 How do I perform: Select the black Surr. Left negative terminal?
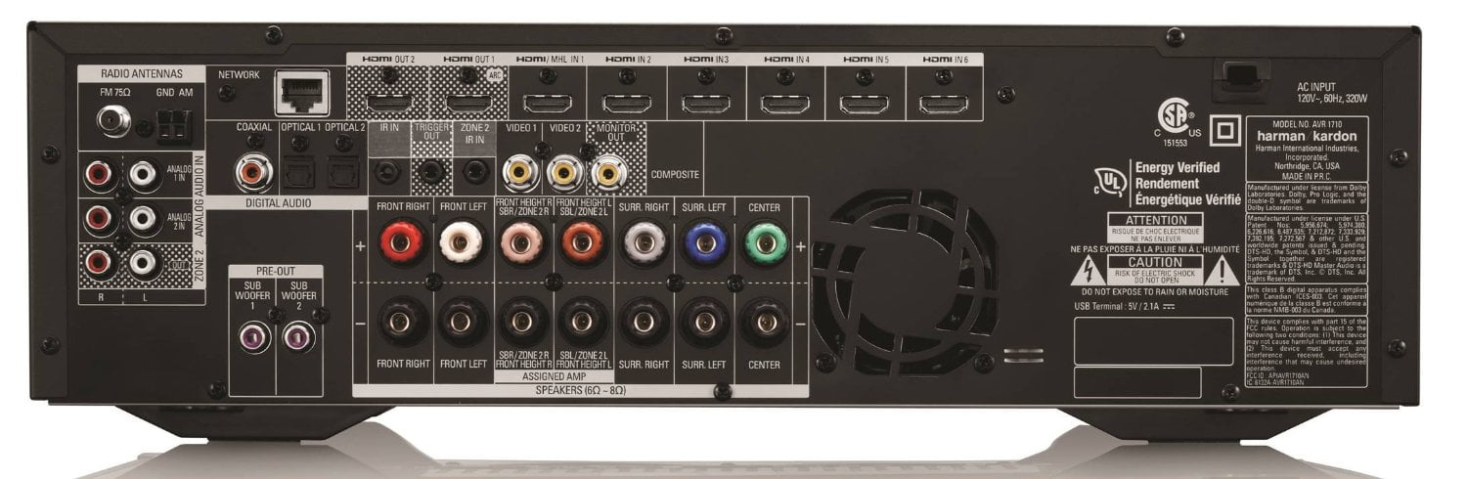pyautogui.click(x=705, y=321)
